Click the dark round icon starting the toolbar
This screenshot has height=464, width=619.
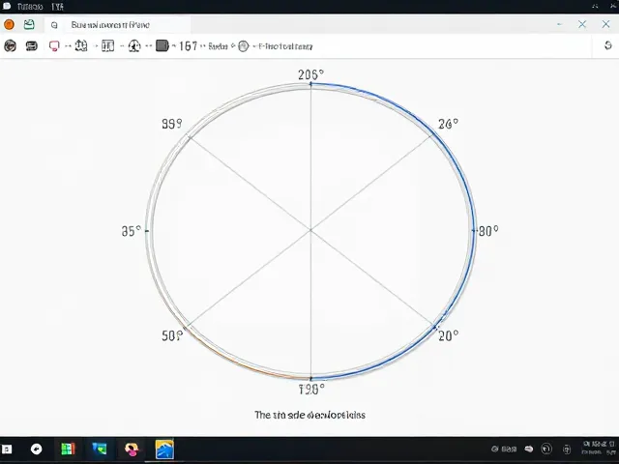tap(10, 46)
